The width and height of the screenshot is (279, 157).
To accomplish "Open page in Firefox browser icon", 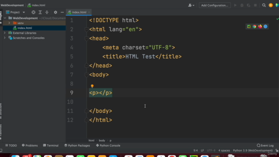I will pyautogui.click(x=260, y=27).
